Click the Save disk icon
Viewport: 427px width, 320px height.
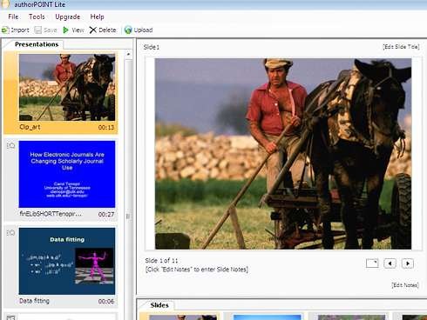tap(37, 30)
